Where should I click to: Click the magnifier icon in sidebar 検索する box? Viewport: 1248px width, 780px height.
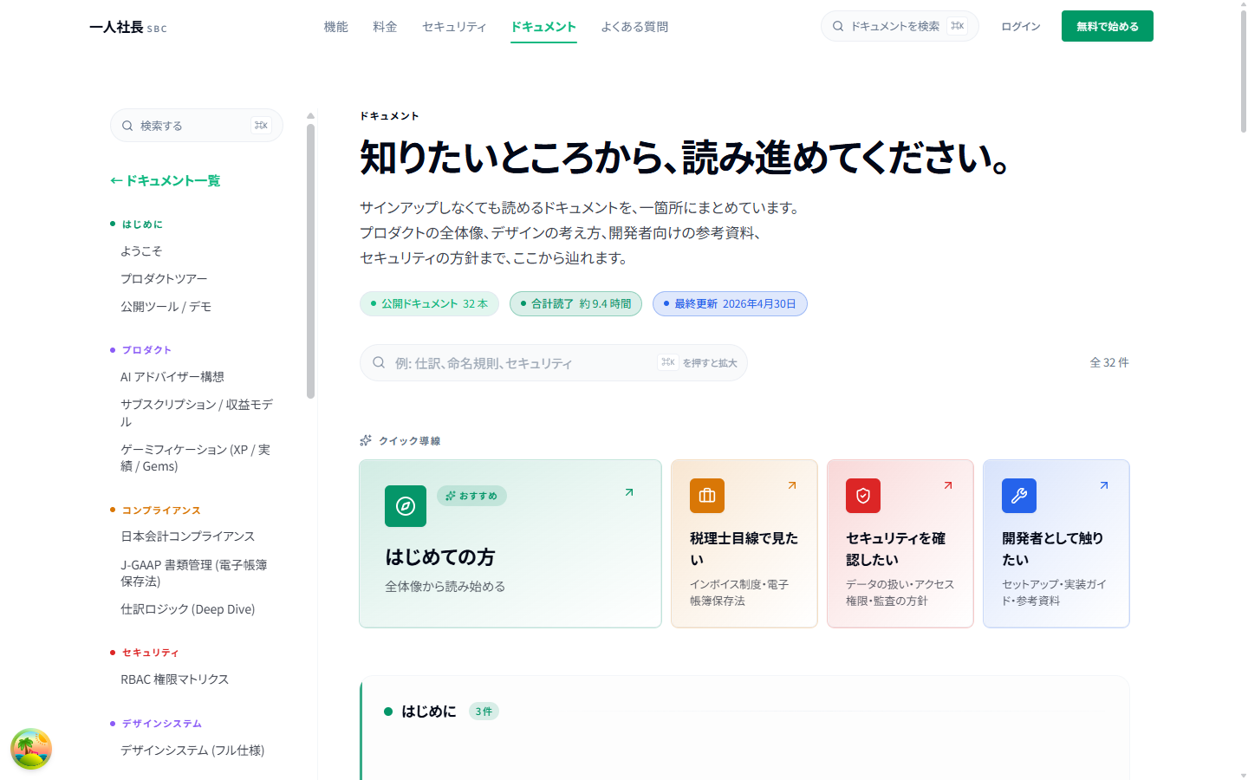click(x=127, y=126)
